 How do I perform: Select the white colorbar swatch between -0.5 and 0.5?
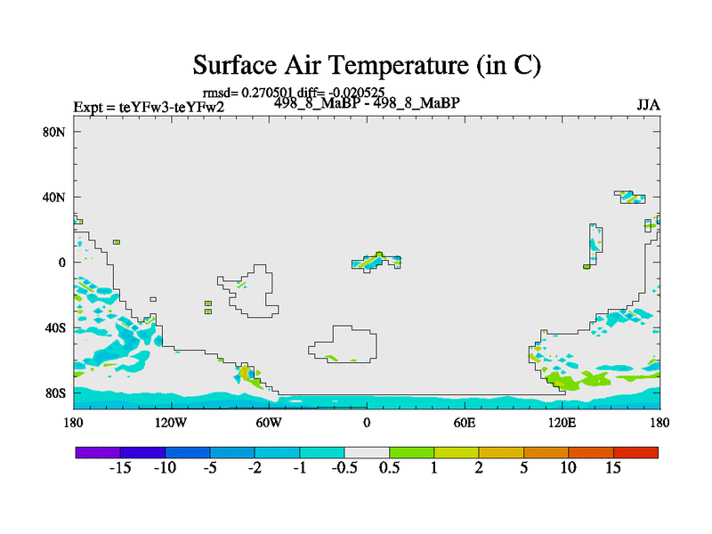367,452
